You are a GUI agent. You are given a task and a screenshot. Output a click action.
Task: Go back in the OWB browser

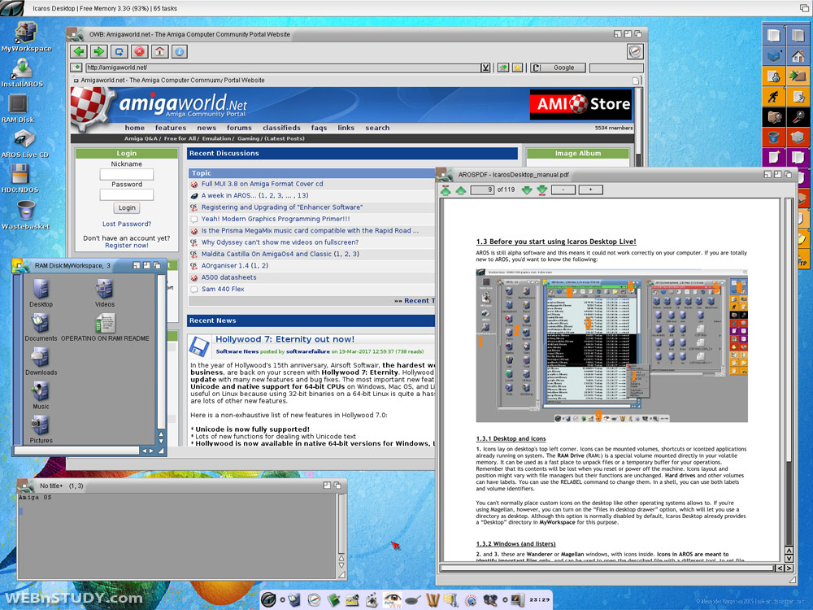click(80, 51)
